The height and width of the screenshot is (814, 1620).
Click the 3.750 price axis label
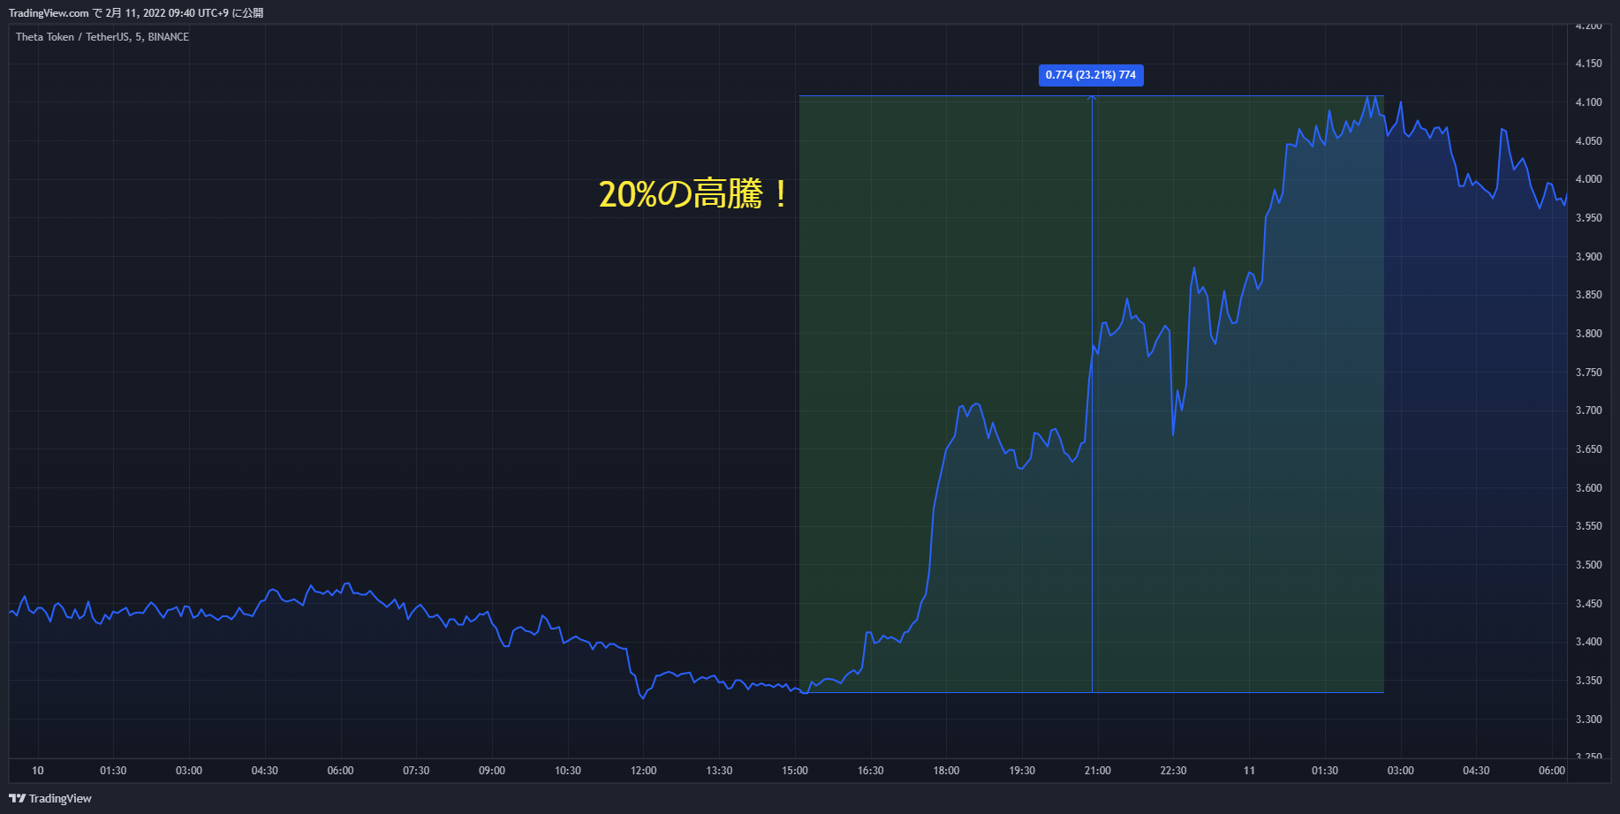click(x=1588, y=373)
